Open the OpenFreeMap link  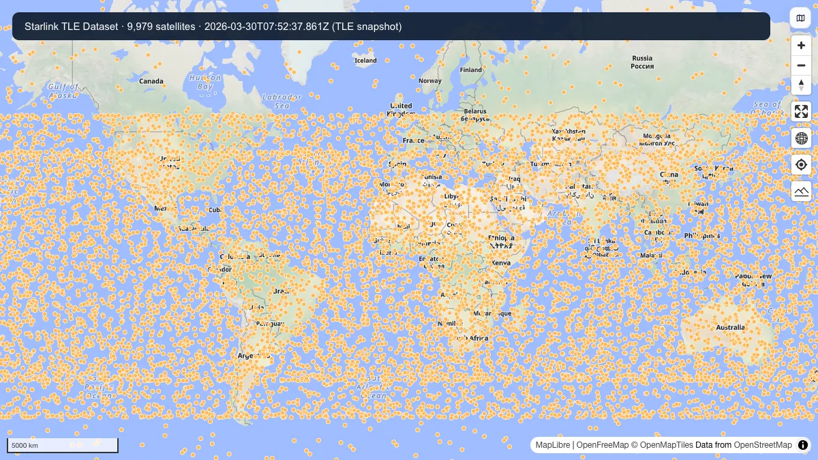603,445
